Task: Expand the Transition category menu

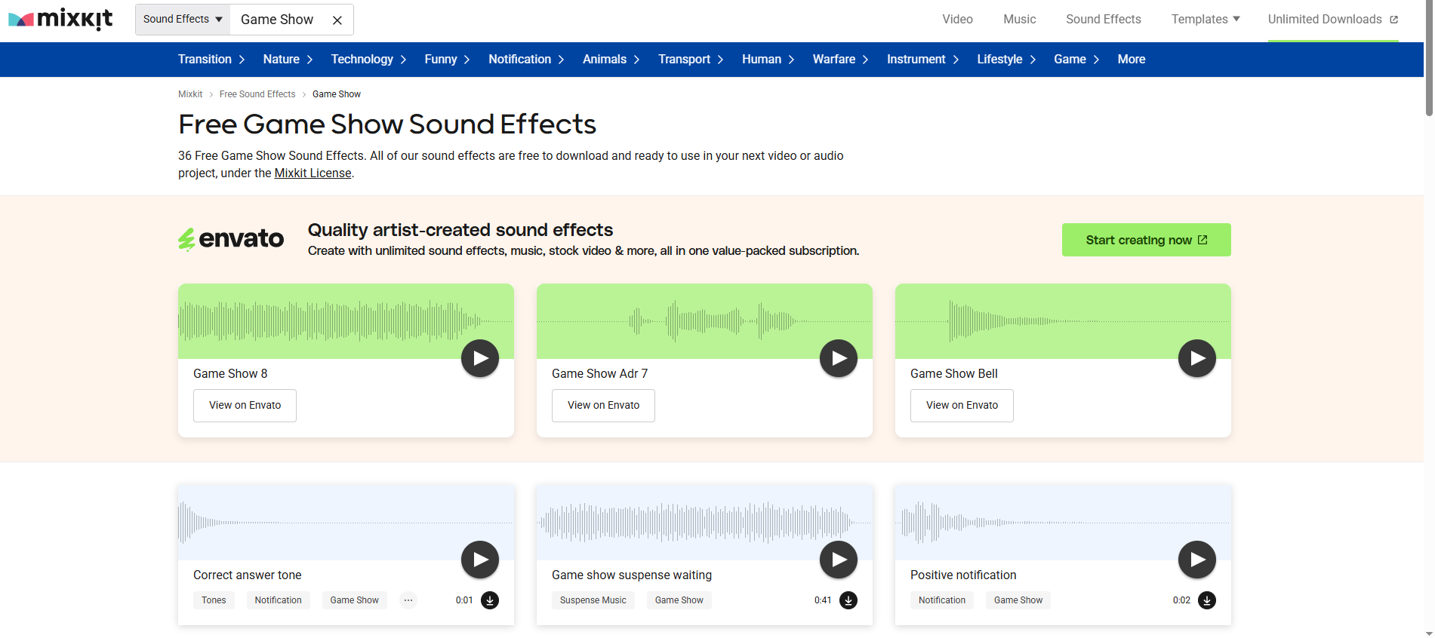Action: 211,60
